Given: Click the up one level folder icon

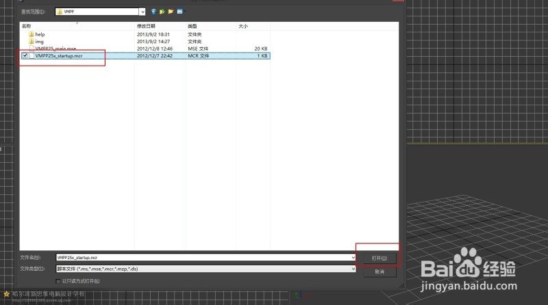Looking at the screenshot, I should tap(162, 12).
